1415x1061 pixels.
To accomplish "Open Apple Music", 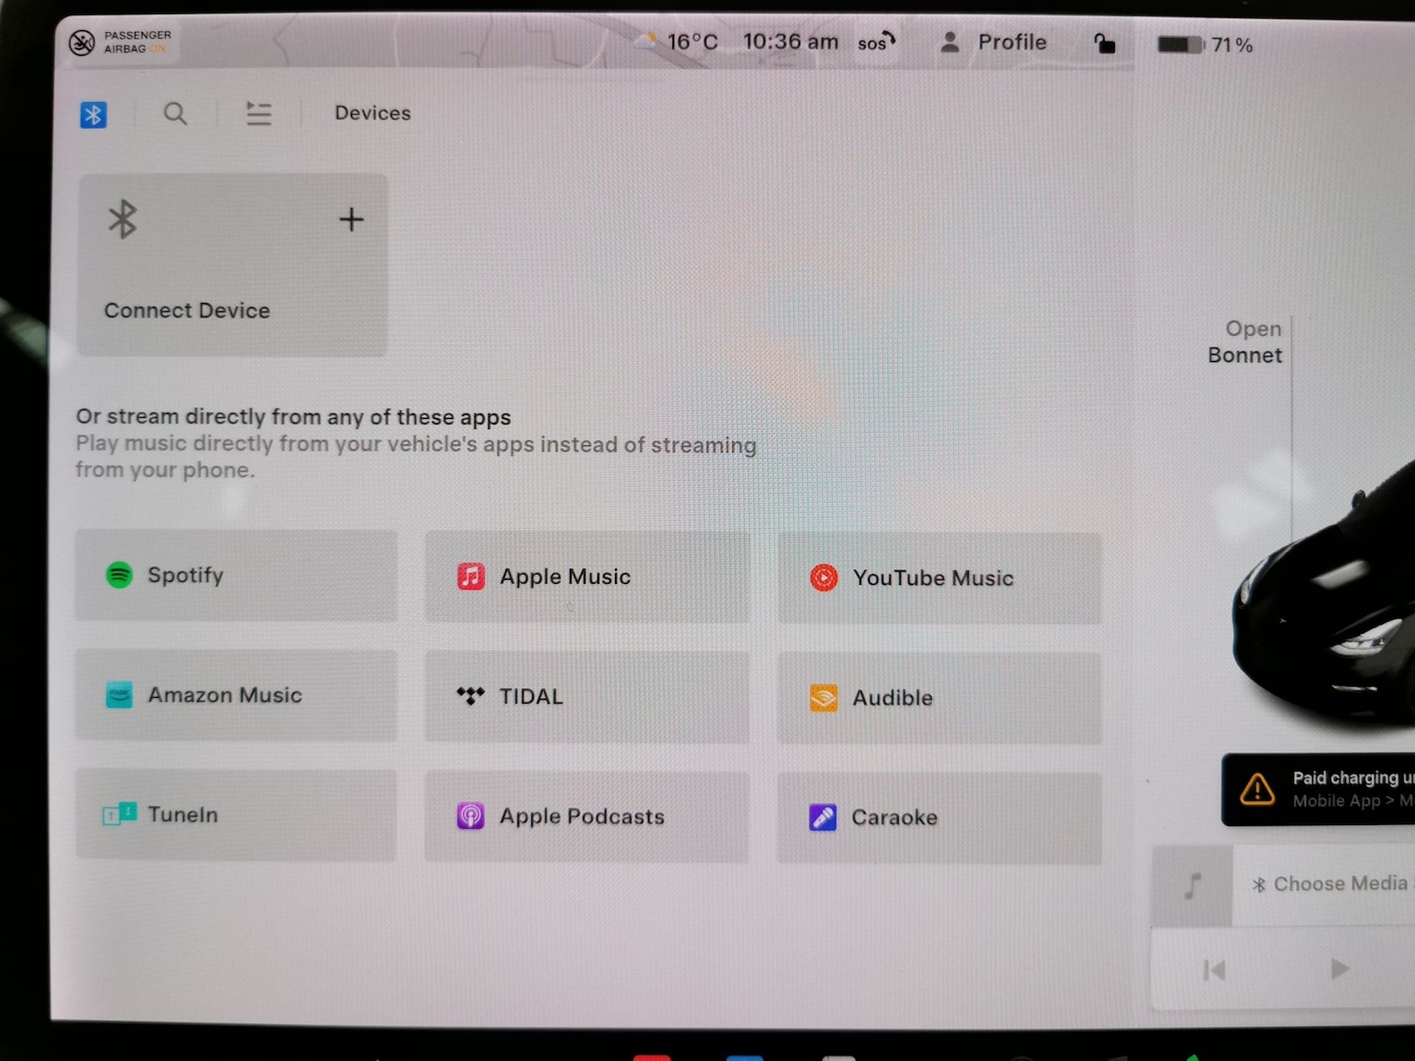I will [587, 577].
